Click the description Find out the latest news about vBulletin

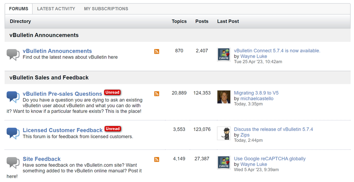[70, 57]
